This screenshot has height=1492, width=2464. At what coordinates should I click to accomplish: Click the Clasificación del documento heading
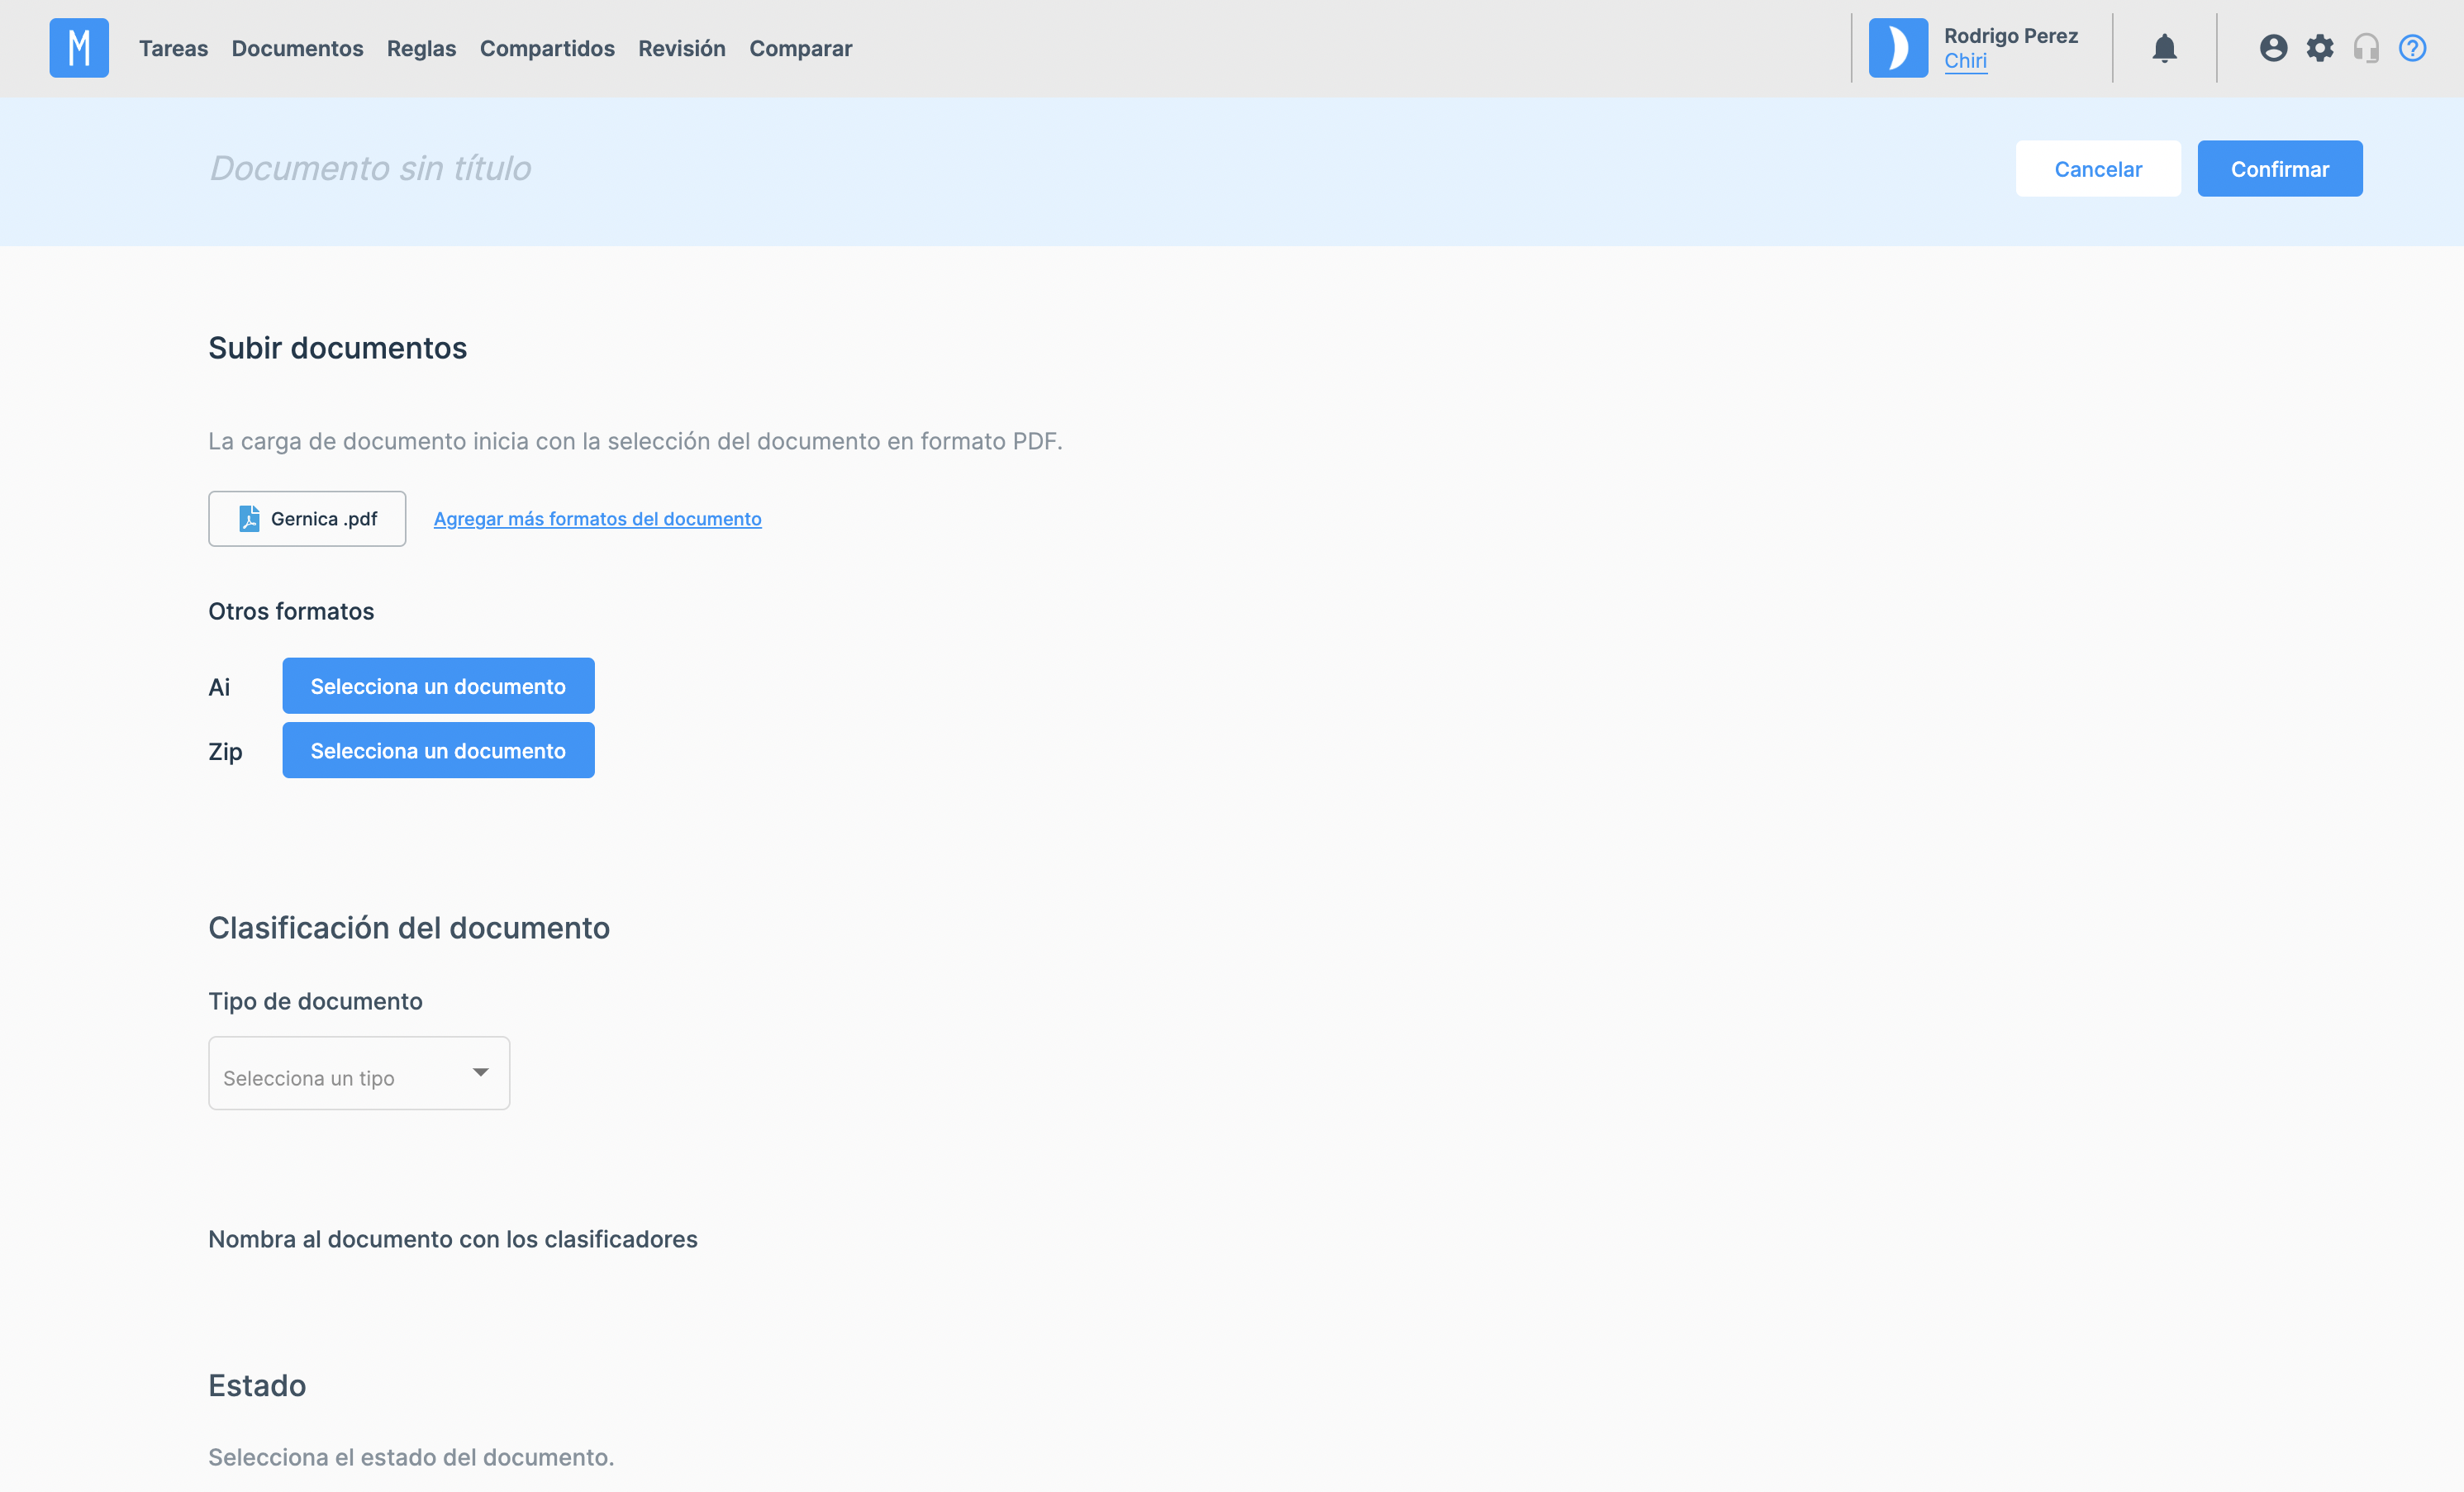pyautogui.click(x=409, y=928)
